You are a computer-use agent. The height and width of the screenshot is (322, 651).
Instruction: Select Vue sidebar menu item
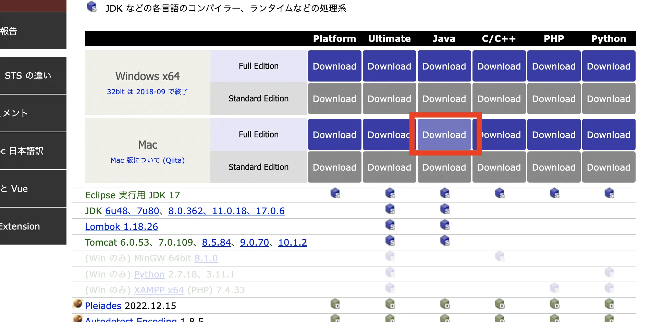click(33, 188)
